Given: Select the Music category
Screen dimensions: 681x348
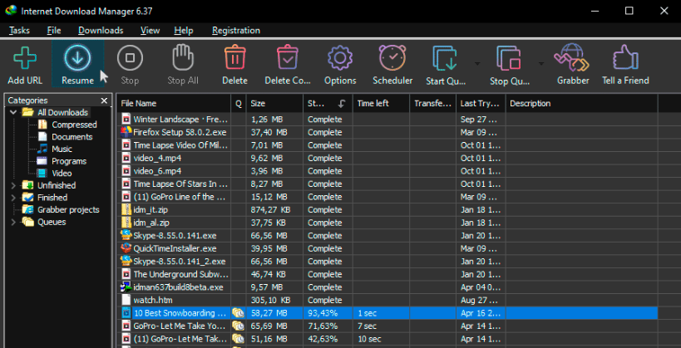Looking at the screenshot, I should [x=62, y=149].
